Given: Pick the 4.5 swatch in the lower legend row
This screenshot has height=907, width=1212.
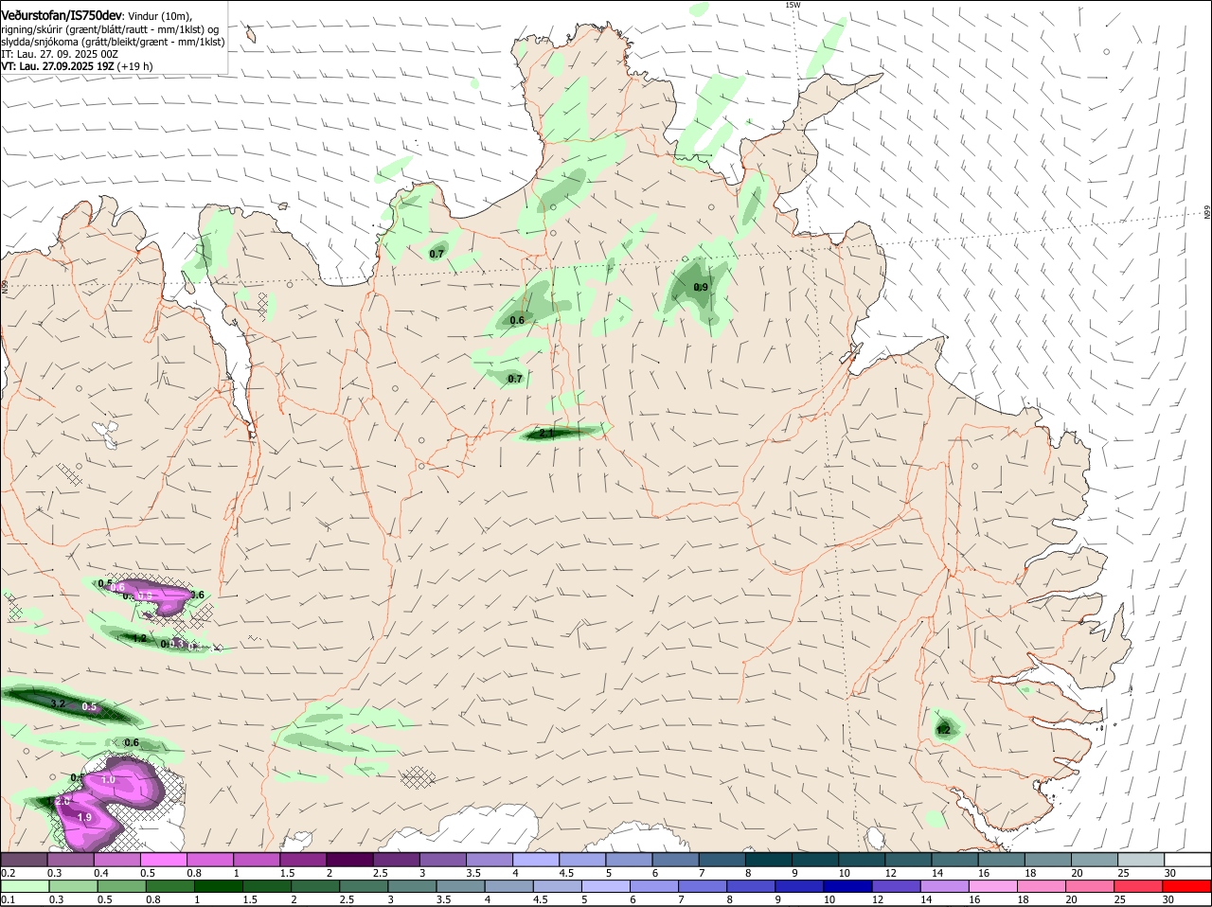Looking at the screenshot, I should tap(559, 886).
